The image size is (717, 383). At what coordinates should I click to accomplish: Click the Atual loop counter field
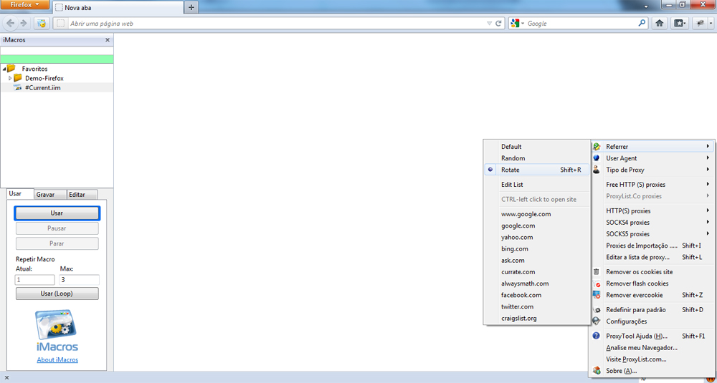(x=34, y=280)
